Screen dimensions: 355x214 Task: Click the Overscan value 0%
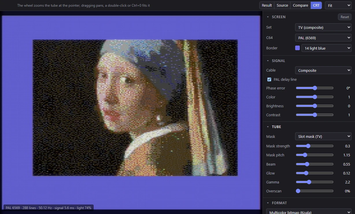tap(348, 191)
